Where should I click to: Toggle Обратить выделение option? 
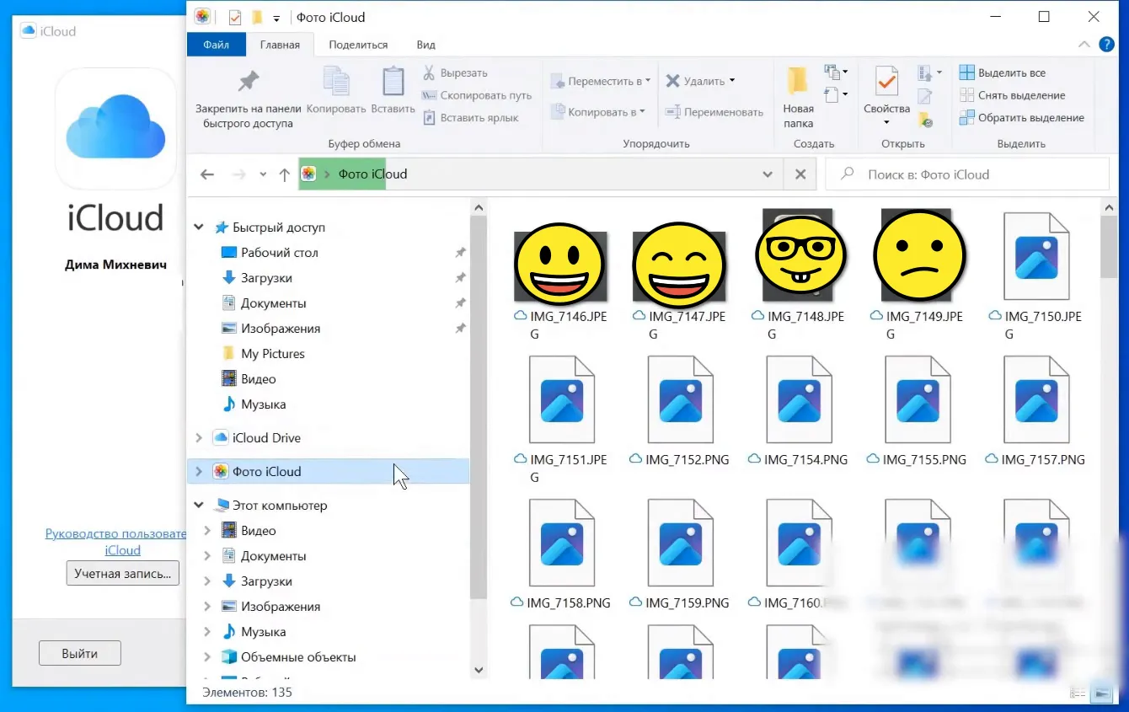(x=1022, y=117)
